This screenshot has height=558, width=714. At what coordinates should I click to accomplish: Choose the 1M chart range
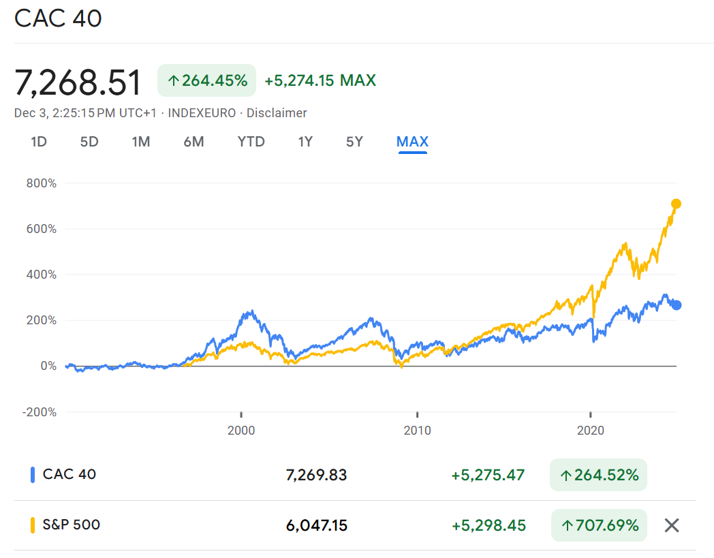(141, 142)
